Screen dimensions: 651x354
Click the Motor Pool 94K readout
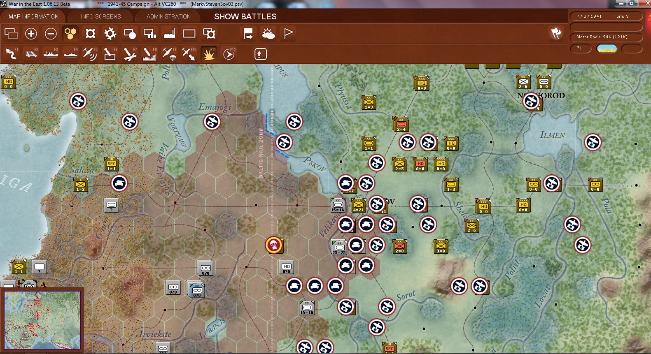click(x=606, y=37)
